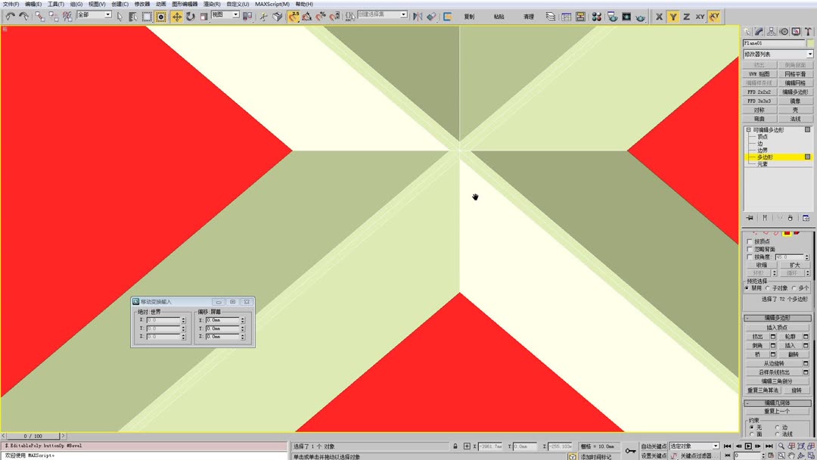This screenshot has height=460, width=817.
Task: Select the Pan viewport navigation icon
Action: pos(791,455)
